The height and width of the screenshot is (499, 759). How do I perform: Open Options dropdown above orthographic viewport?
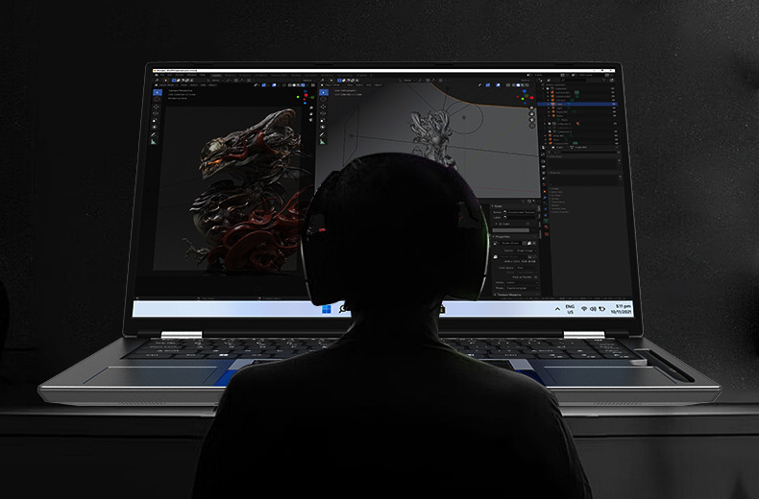tap(526, 81)
